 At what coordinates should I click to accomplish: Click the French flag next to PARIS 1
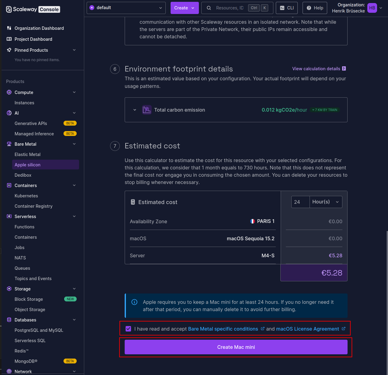(x=252, y=221)
